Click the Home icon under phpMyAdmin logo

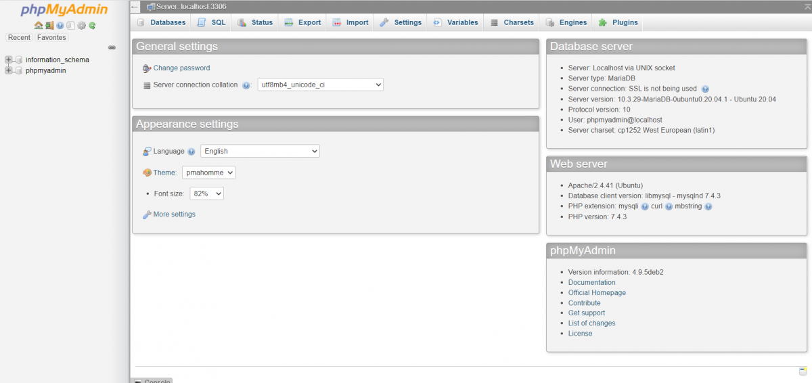pos(39,26)
